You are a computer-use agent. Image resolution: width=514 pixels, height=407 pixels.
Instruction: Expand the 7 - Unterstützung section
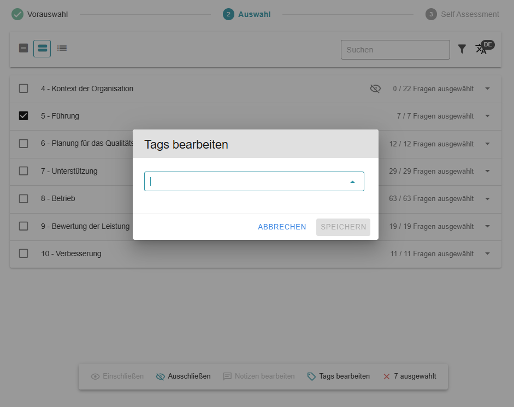point(487,171)
